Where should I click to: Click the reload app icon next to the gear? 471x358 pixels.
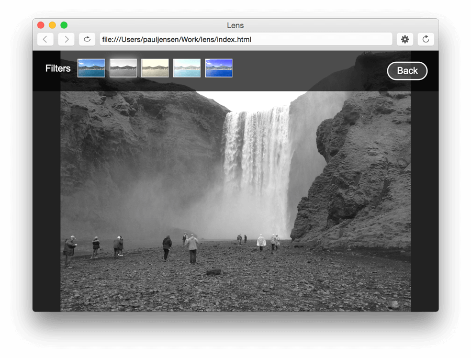point(425,39)
